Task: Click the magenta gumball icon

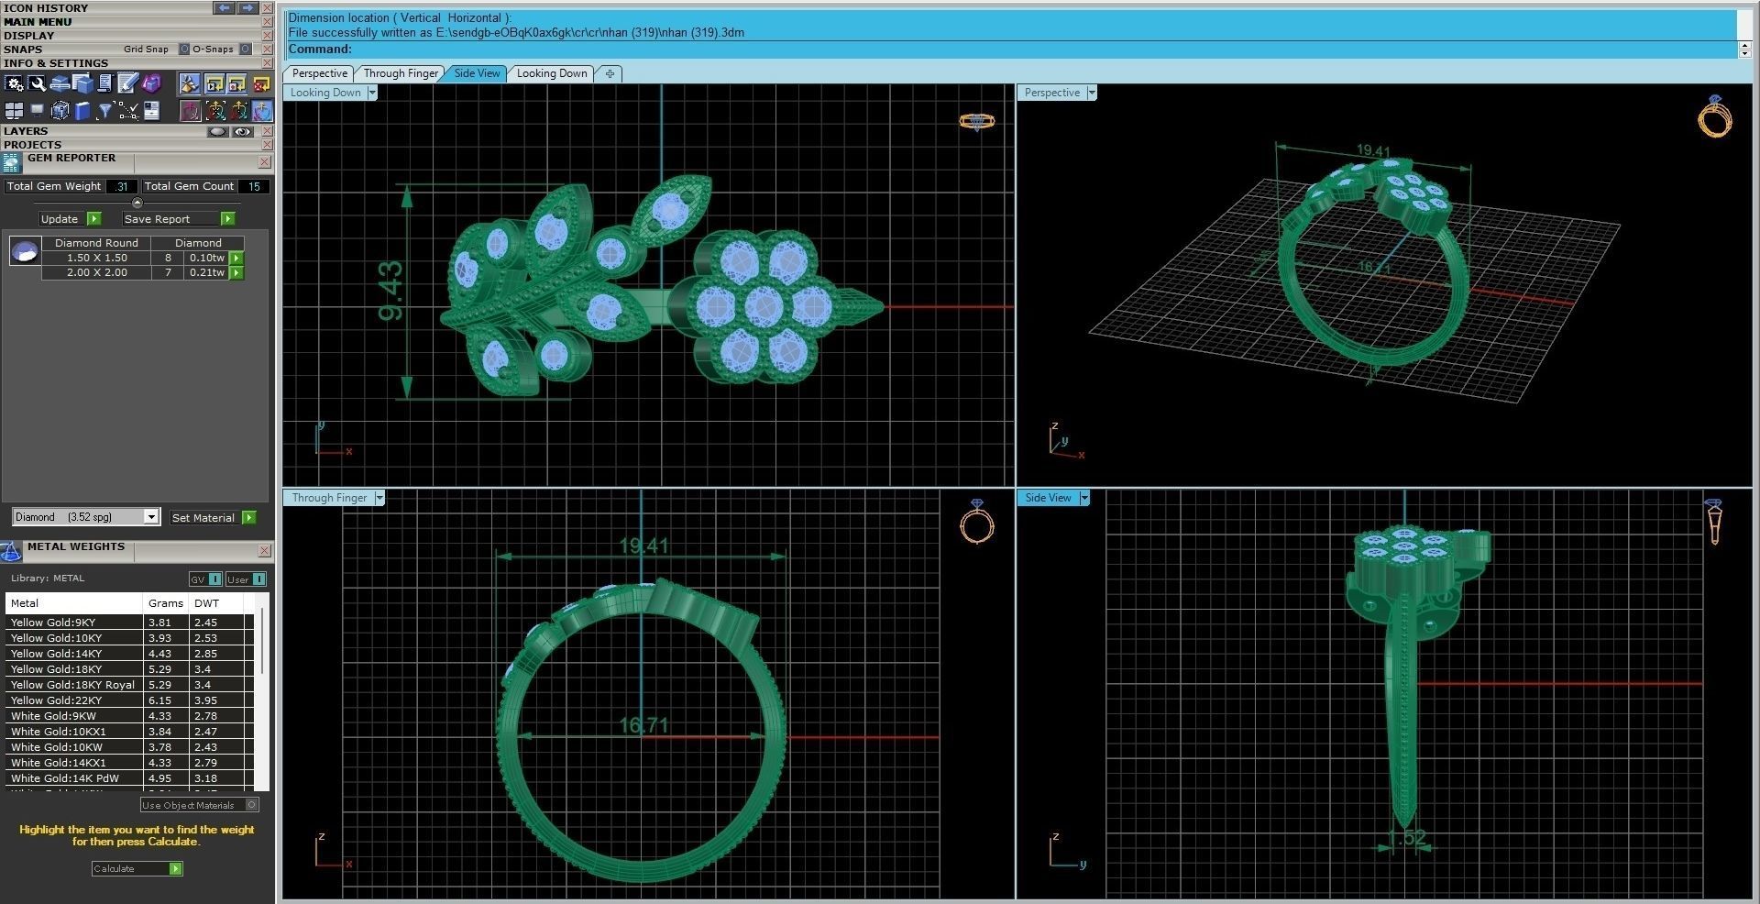Action: 190,111
